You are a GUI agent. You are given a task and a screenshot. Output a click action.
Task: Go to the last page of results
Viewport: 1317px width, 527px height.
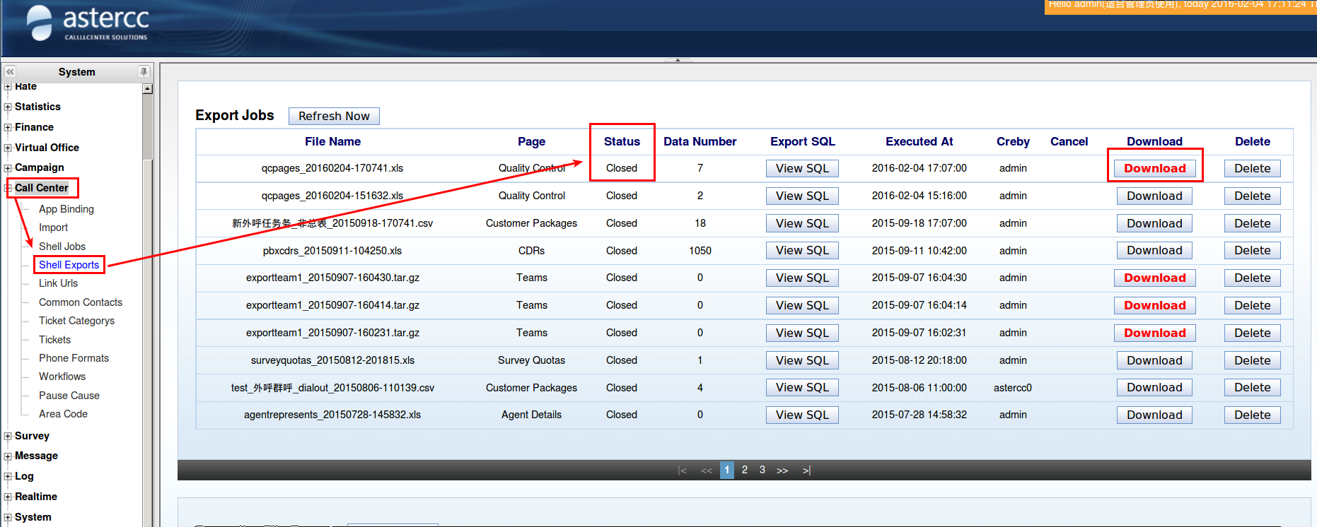point(806,470)
